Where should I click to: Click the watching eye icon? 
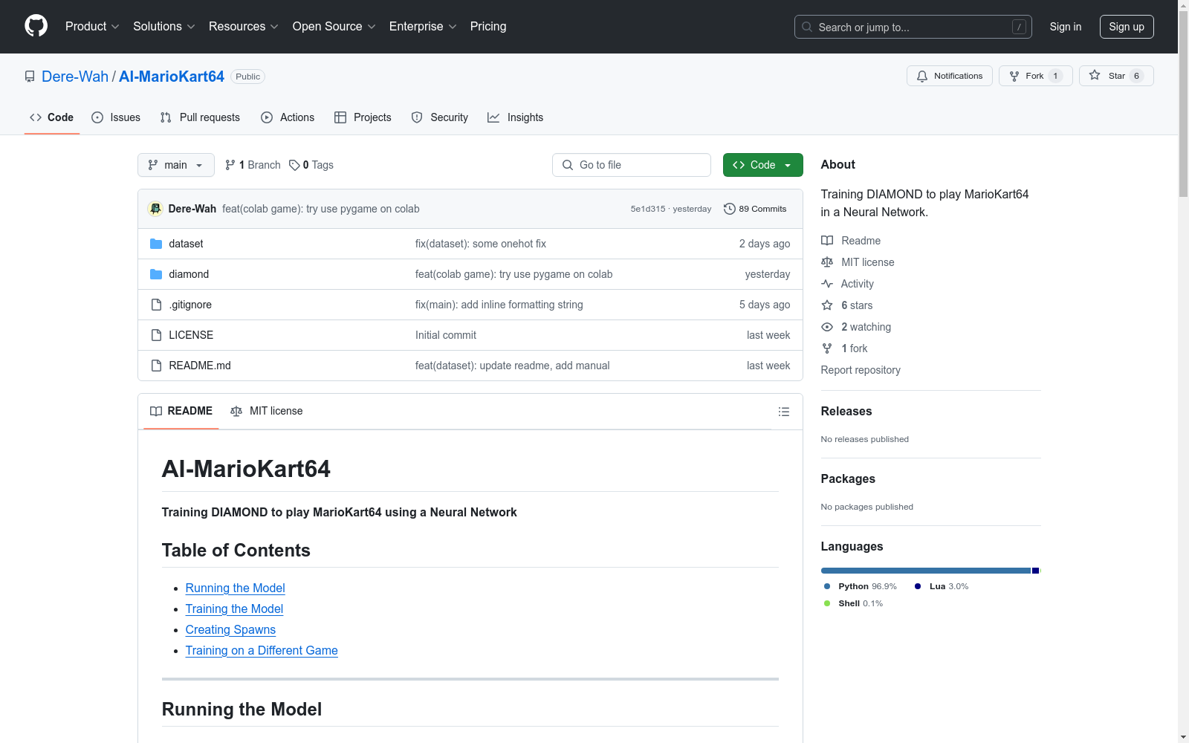coord(827,327)
